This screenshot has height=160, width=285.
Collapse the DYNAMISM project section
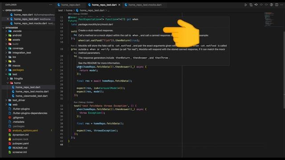click(4, 28)
